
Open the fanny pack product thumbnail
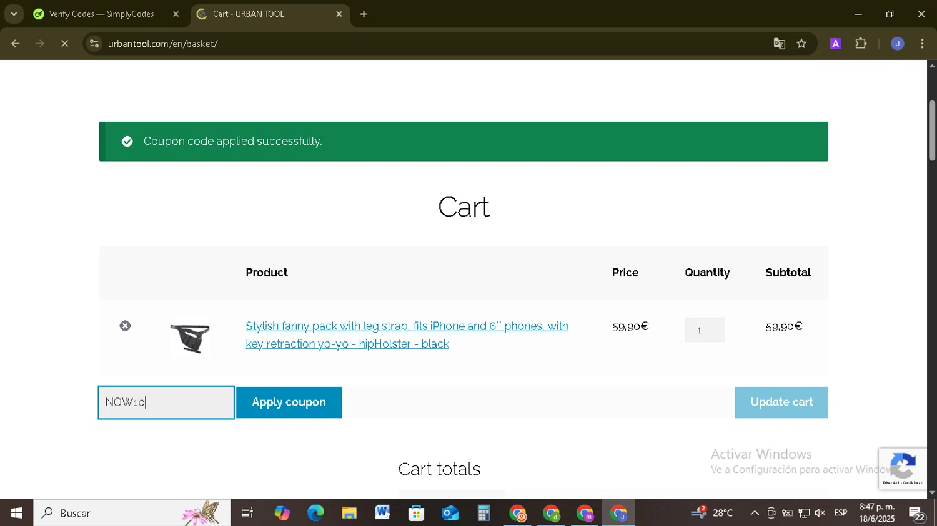point(190,338)
